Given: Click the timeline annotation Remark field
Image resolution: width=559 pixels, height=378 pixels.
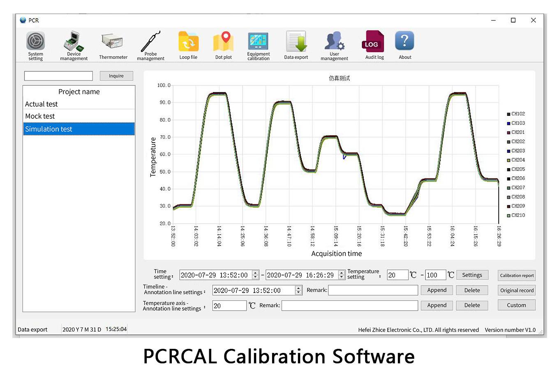Looking at the screenshot, I should point(373,290).
